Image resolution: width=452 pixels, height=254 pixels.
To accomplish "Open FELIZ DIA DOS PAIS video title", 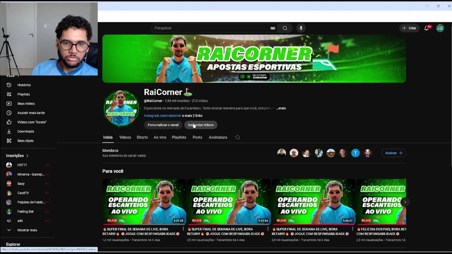I will (x=381, y=231).
